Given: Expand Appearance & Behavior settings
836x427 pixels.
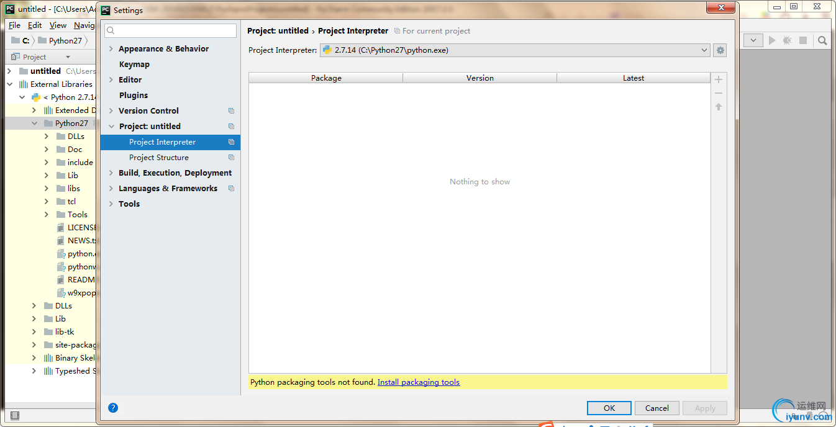Looking at the screenshot, I should [x=111, y=49].
